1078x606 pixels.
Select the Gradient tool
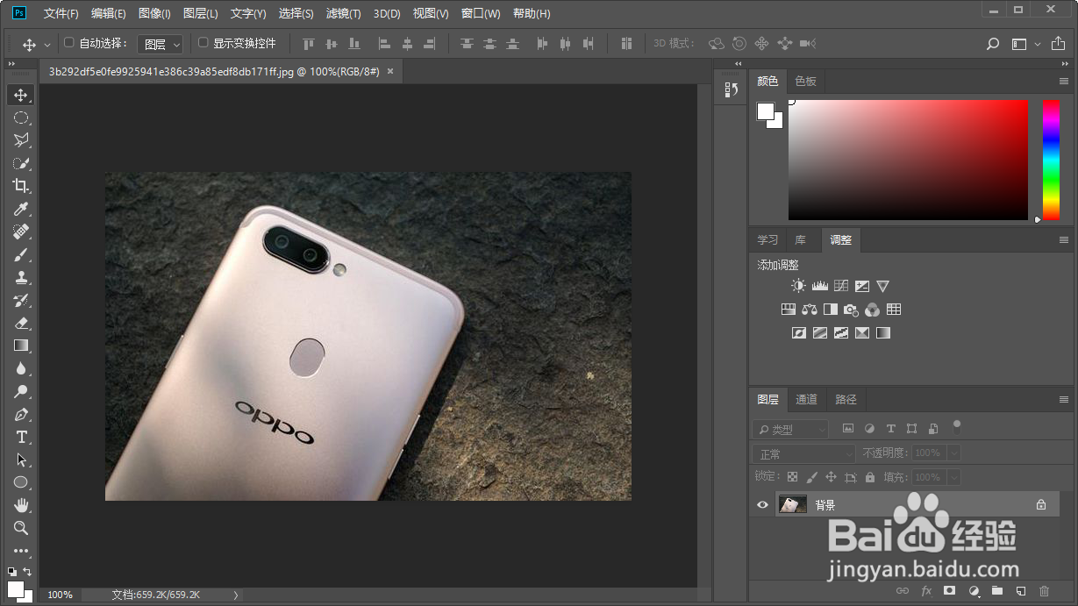21,346
